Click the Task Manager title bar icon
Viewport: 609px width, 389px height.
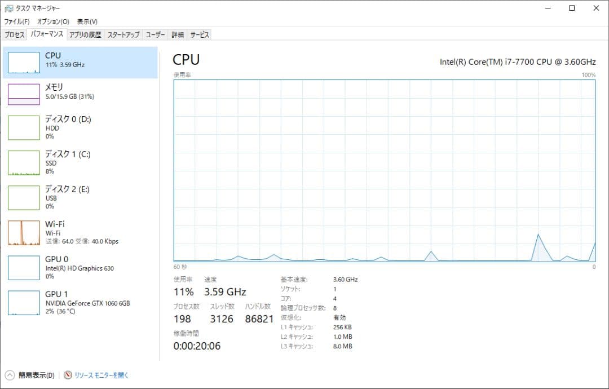tap(8, 8)
